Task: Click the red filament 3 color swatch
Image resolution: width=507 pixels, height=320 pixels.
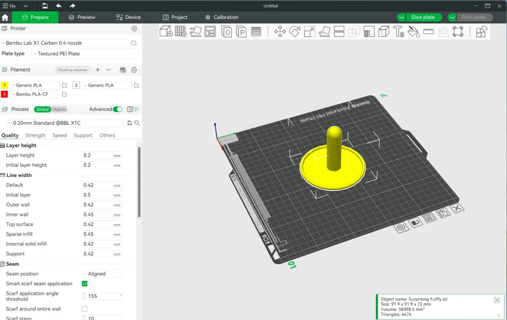Action: coord(4,94)
